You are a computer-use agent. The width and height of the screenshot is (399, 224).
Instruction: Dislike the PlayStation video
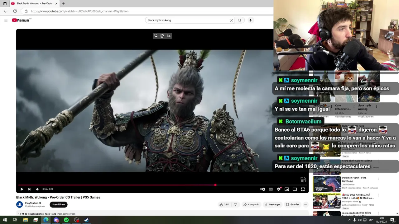click(x=235, y=204)
